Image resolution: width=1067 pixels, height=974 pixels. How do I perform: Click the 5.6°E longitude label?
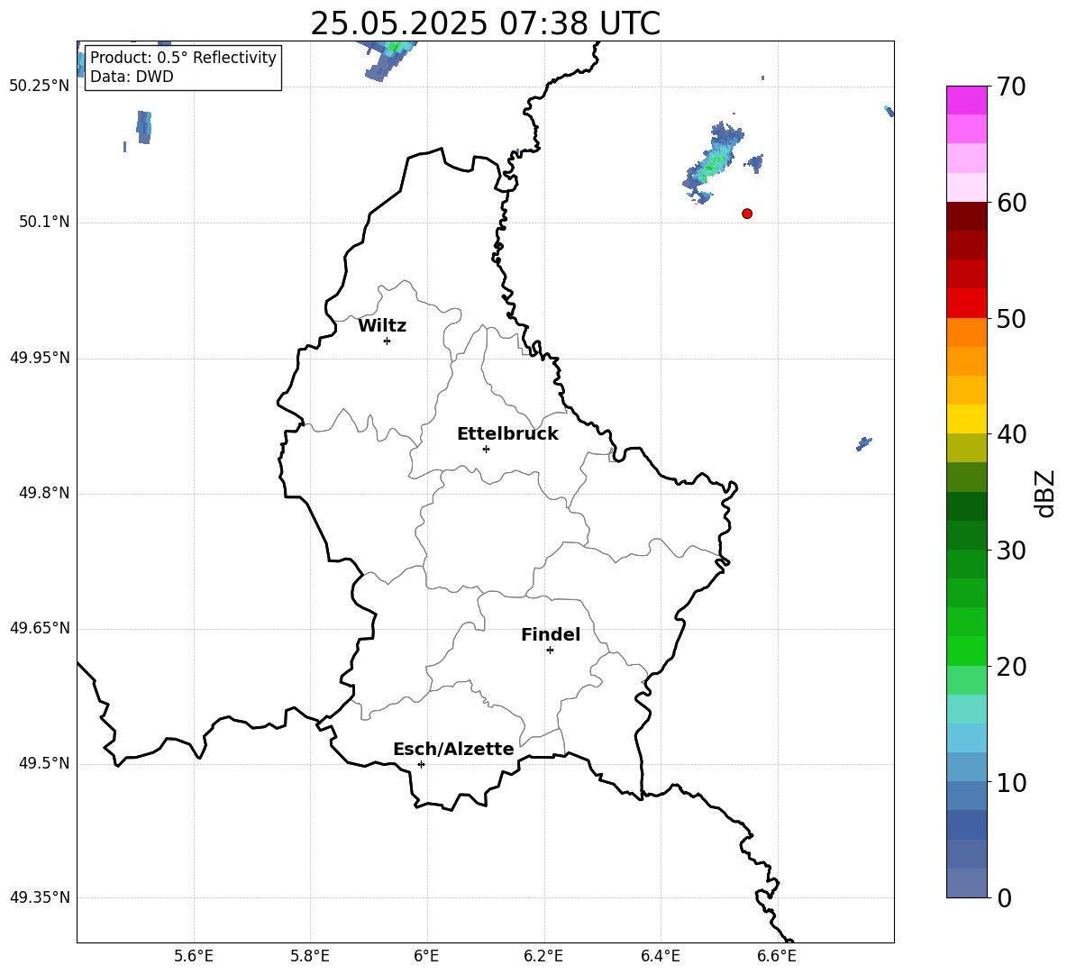pos(194,956)
